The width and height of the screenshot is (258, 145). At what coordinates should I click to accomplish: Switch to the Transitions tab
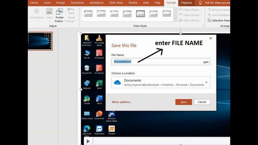[77, 3]
